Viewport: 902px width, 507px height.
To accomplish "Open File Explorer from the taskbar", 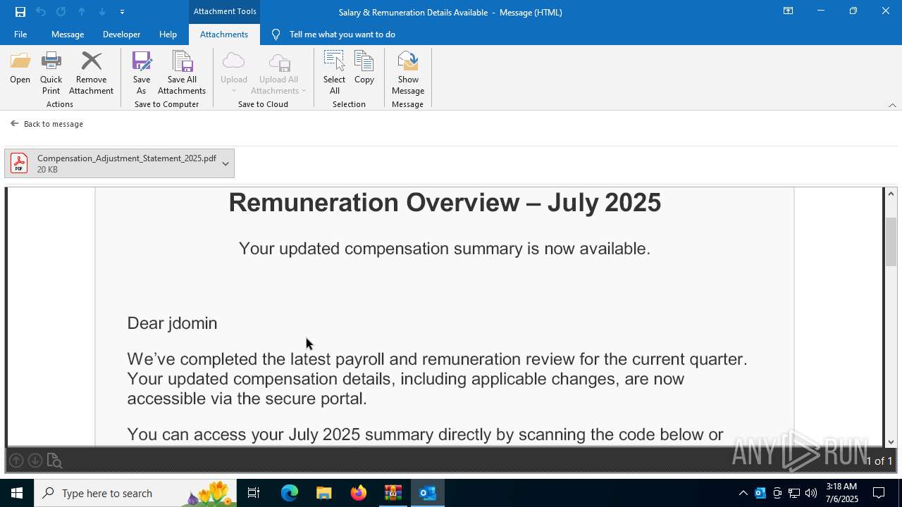I will click(324, 493).
